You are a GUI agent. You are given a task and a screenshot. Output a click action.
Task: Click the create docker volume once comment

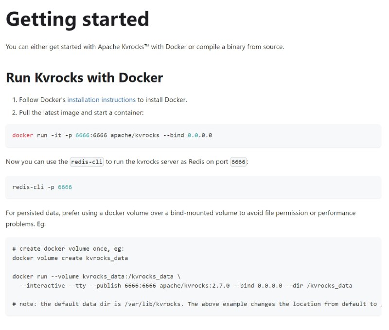(68, 249)
